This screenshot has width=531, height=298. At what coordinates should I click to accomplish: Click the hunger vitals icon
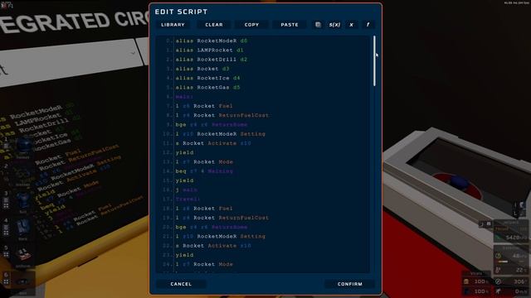[466, 281]
